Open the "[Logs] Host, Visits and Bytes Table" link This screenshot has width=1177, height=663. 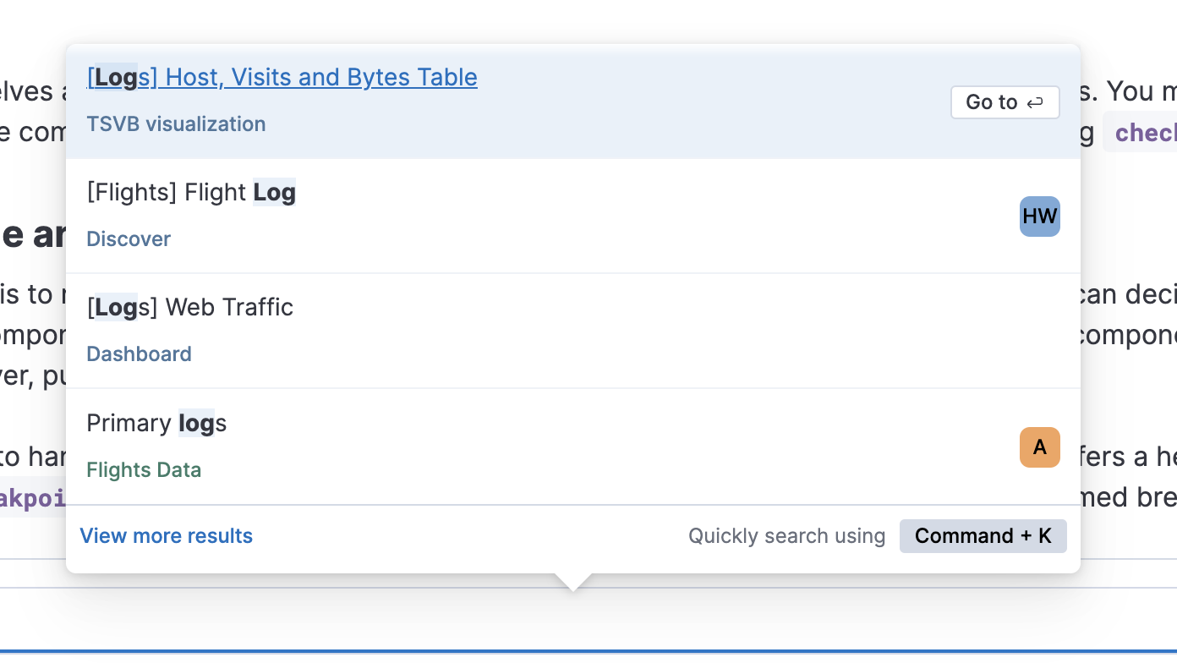click(x=282, y=77)
